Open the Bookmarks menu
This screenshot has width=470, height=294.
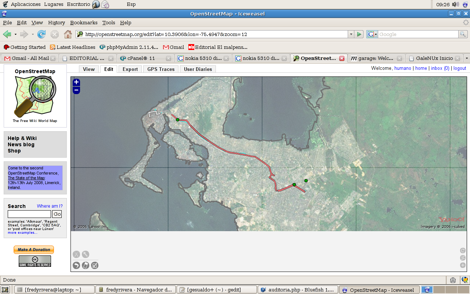tap(84, 22)
